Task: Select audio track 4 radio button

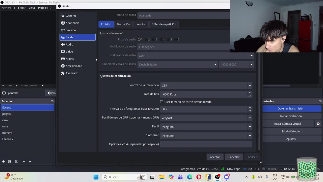Action: [161, 39]
